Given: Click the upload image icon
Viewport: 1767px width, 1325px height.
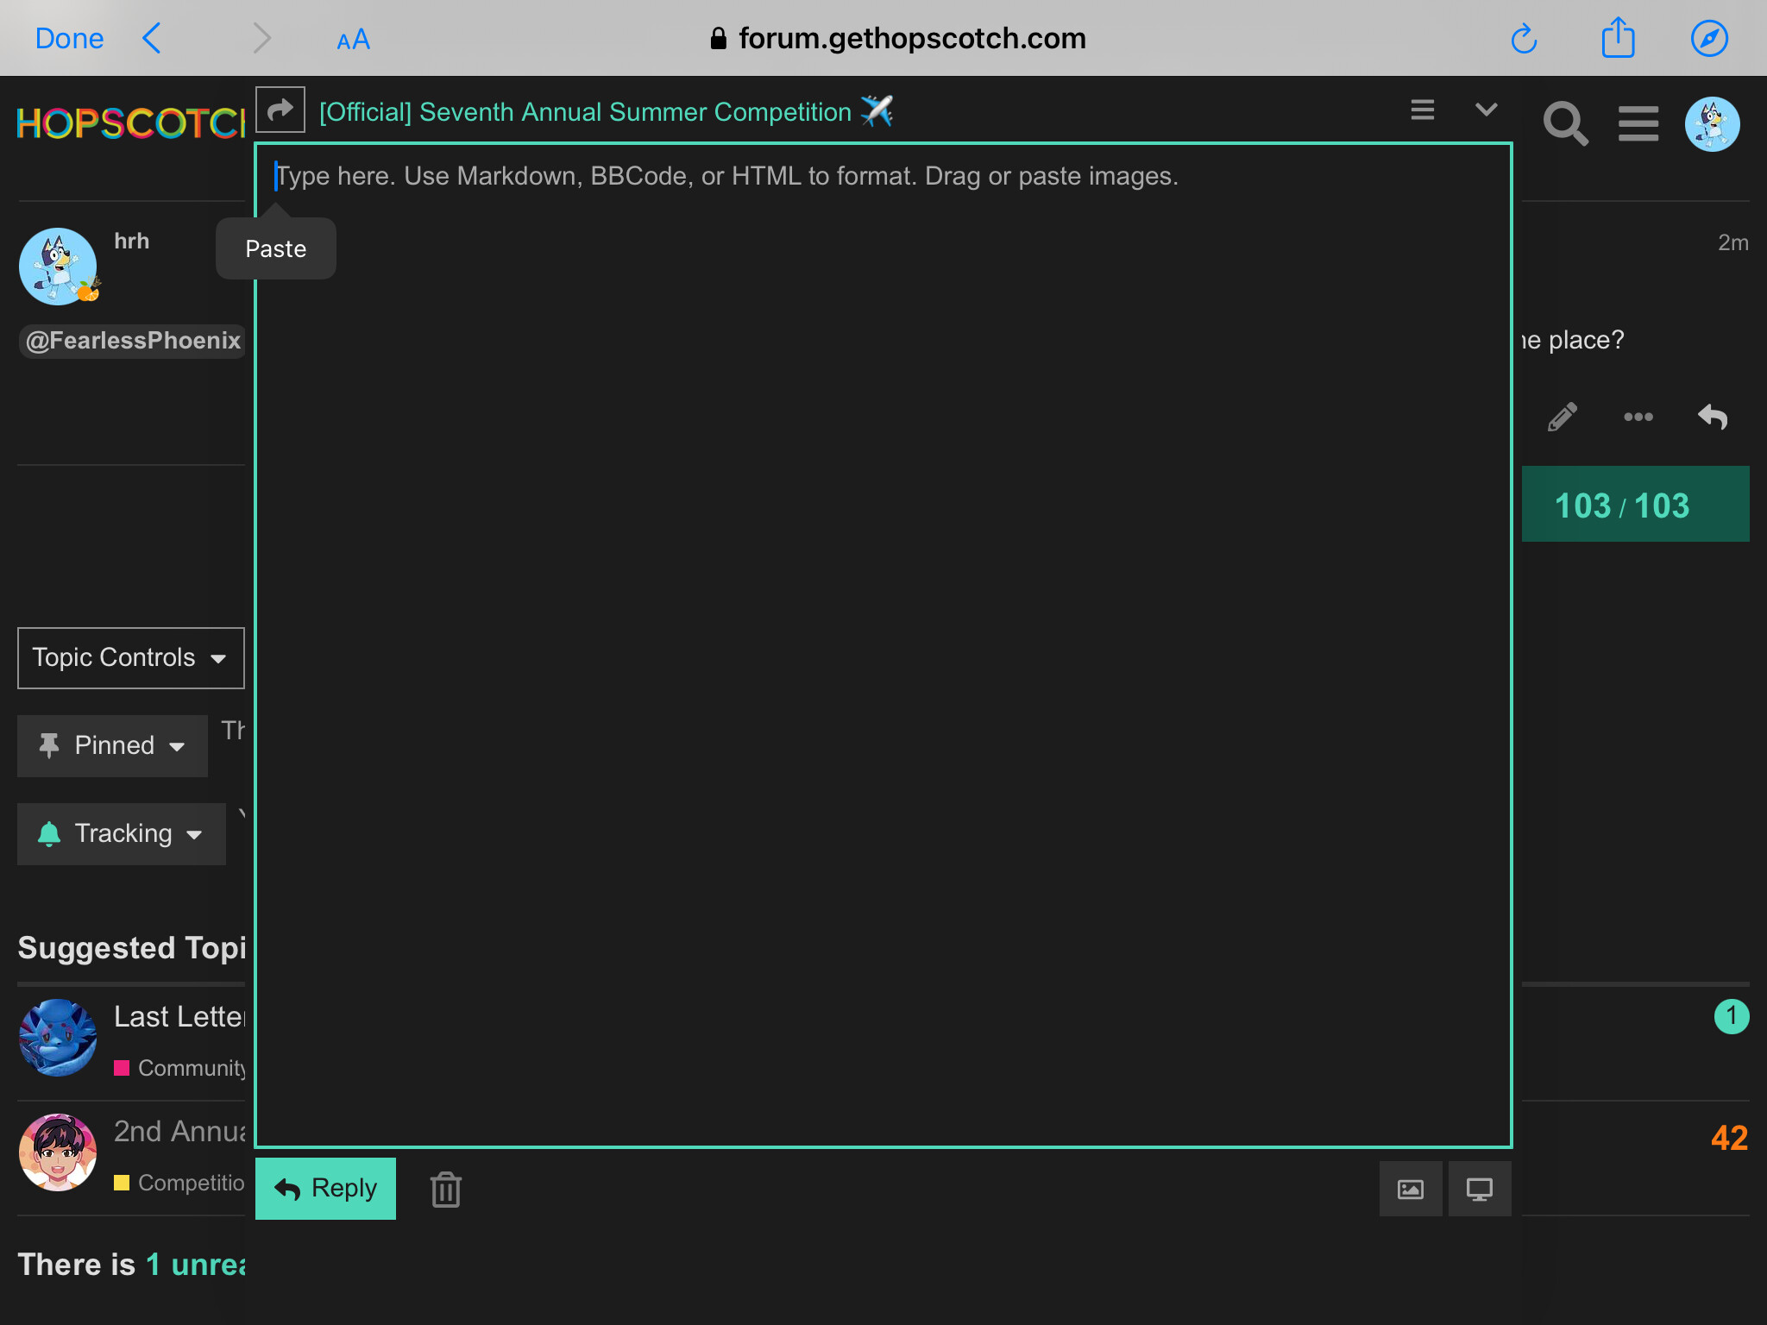Looking at the screenshot, I should pyautogui.click(x=1410, y=1190).
